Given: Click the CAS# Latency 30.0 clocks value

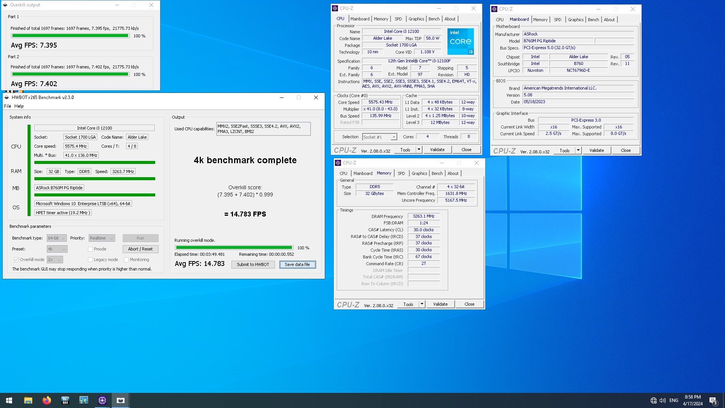Looking at the screenshot, I should (424, 230).
